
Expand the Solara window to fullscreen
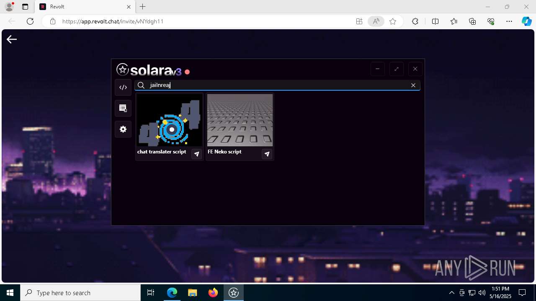[x=397, y=69]
